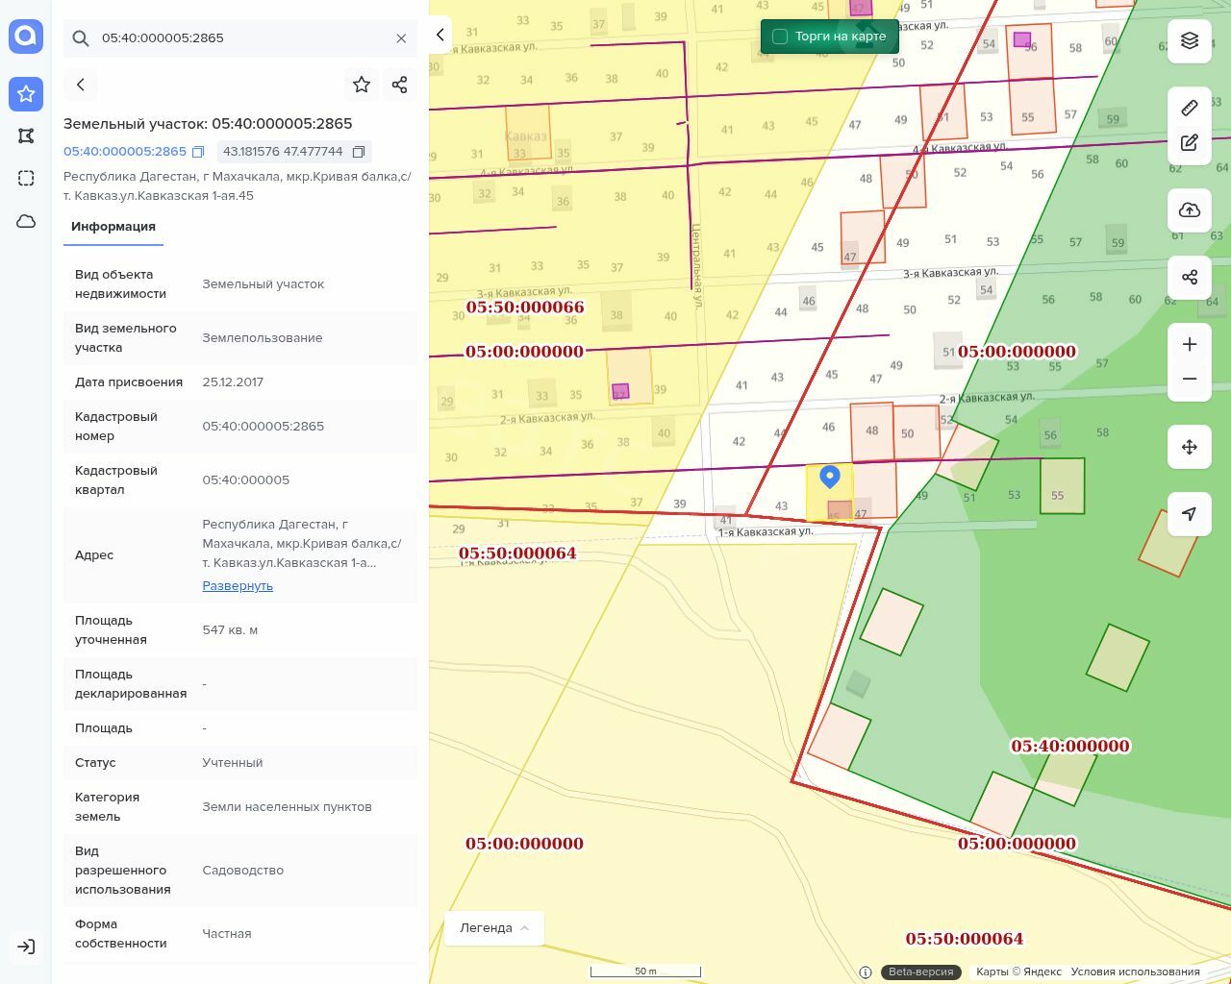Open the map layers panel
1231x984 pixels.
(1190, 40)
